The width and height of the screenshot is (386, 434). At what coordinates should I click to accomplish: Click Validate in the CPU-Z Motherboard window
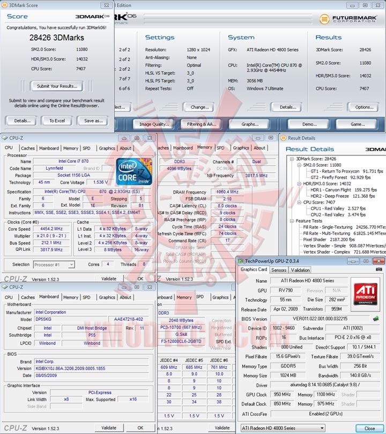[108, 428]
